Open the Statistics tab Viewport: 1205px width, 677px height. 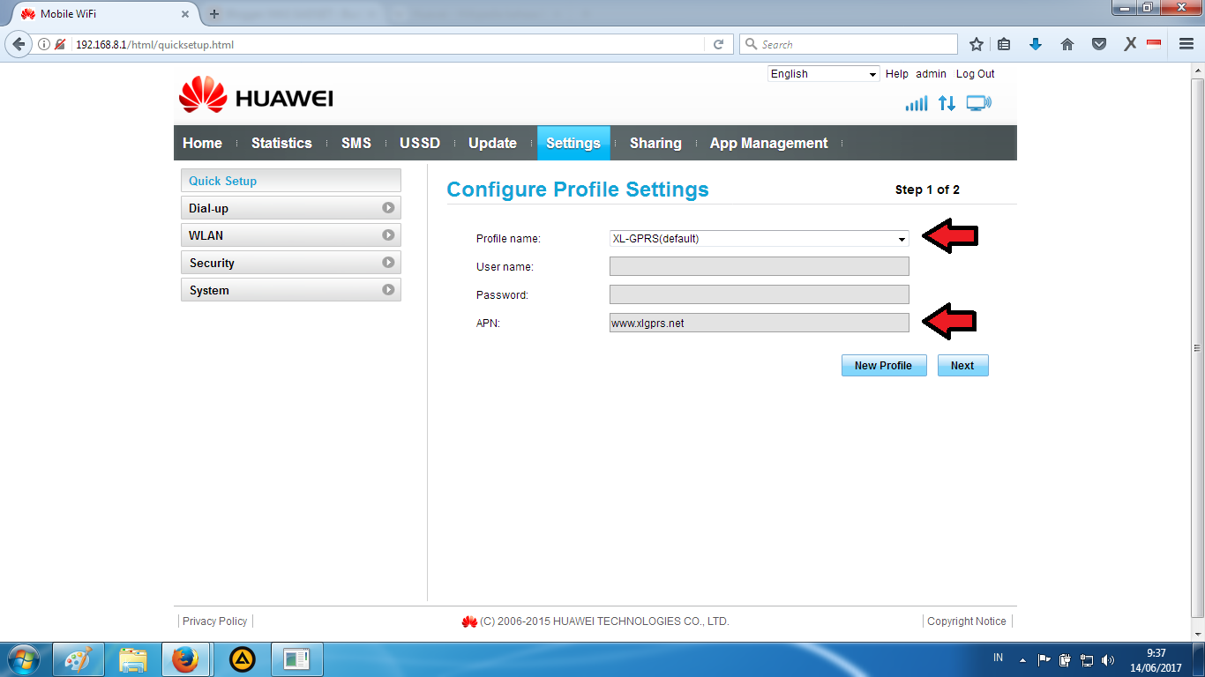[281, 143]
